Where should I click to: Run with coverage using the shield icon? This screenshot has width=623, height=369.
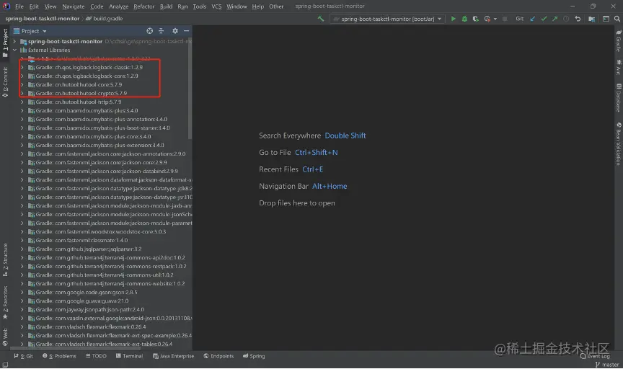point(475,19)
